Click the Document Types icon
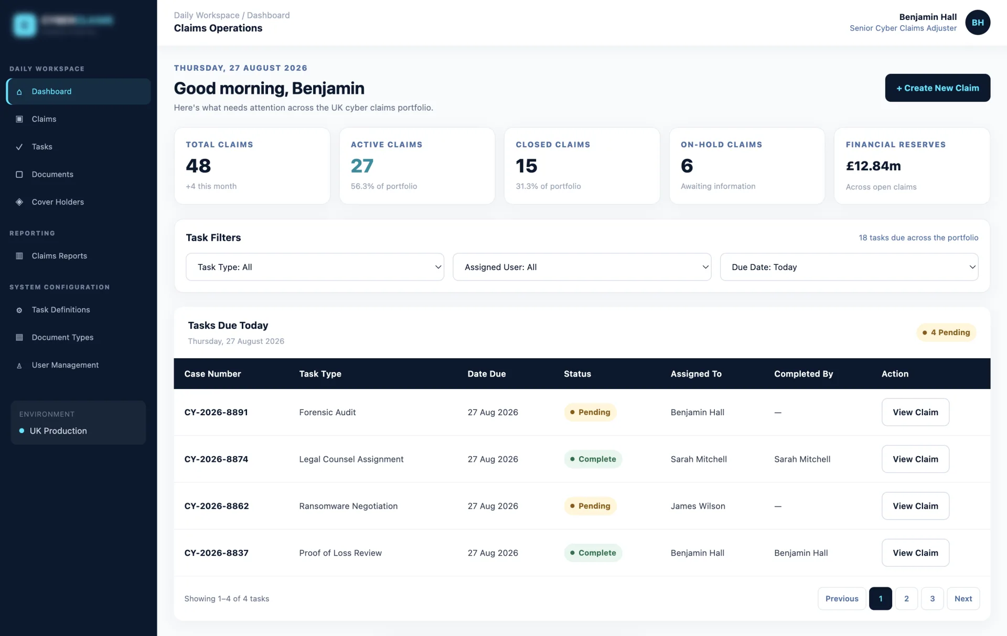This screenshot has height=636, width=1007. pos(19,338)
